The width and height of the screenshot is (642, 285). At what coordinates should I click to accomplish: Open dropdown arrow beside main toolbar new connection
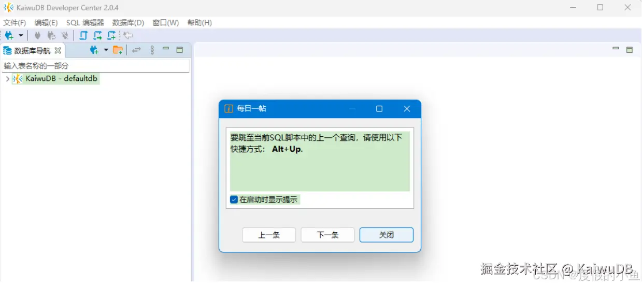point(21,35)
